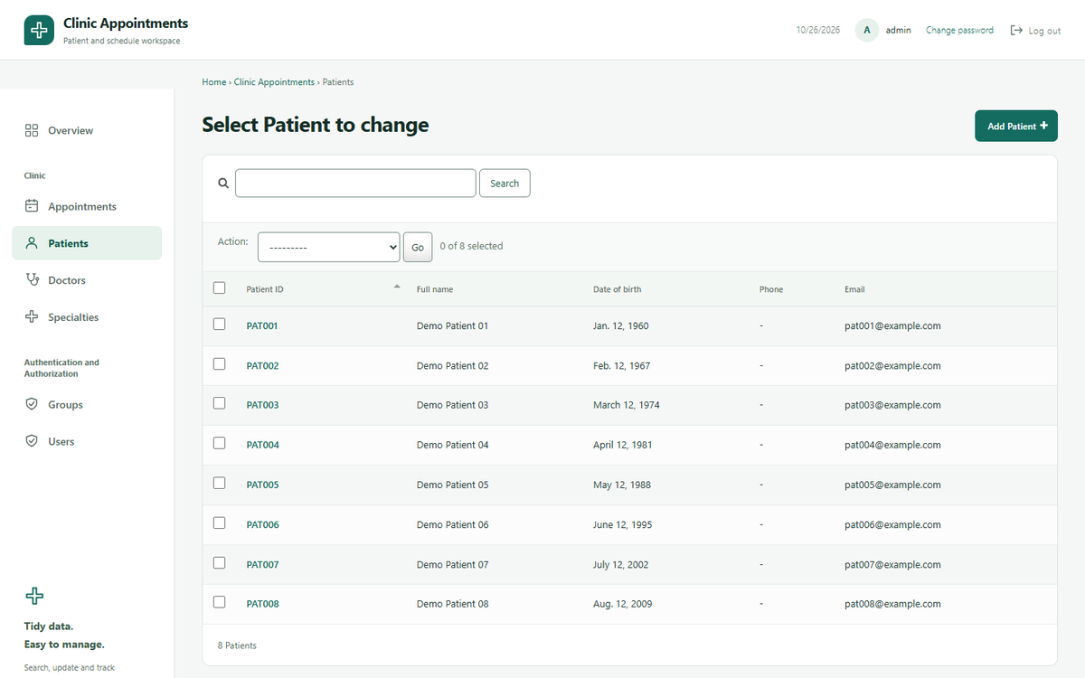Click email pat002@example.com

[892, 365]
